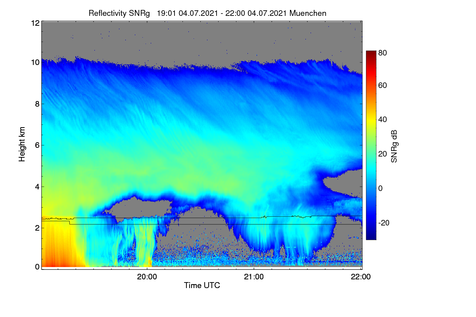Viewport: 476px width, 317px height.
Task: Click the 'Time UTC' axis label
Action: click(202, 285)
